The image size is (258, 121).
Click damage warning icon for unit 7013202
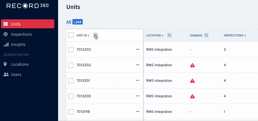[192, 65]
